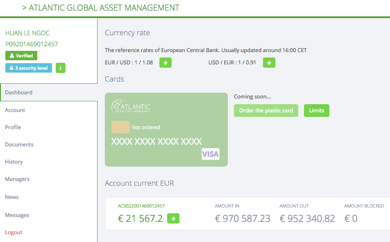
Task: Click the green info icon beside security level
Action: click(61, 68)
